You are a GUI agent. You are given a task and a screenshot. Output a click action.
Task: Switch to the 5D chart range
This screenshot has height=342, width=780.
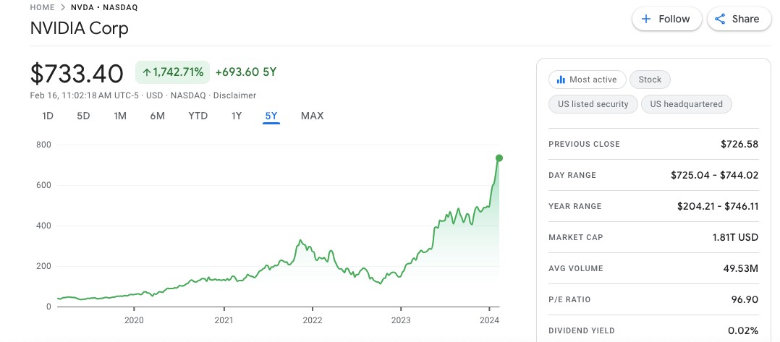coord(83,116)
